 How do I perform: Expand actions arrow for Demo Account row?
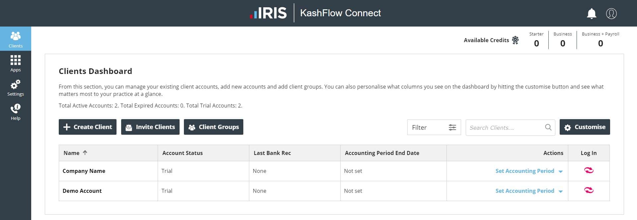click(561, 191)
